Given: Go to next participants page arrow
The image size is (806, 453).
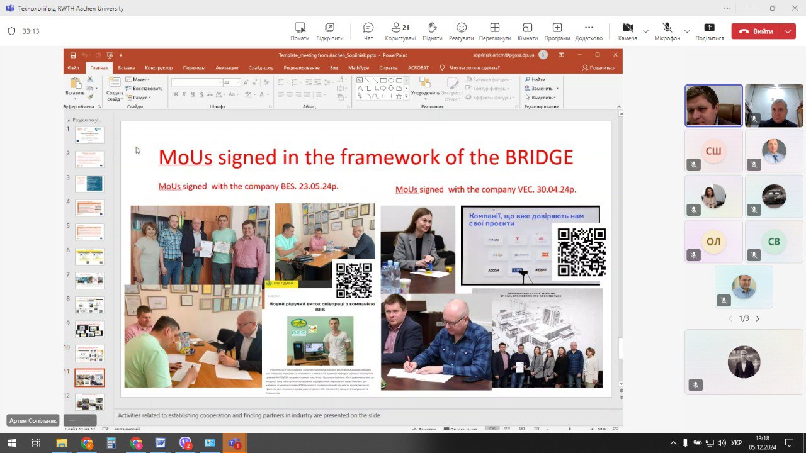Looking at the screenshot, I should pos(758,318).
